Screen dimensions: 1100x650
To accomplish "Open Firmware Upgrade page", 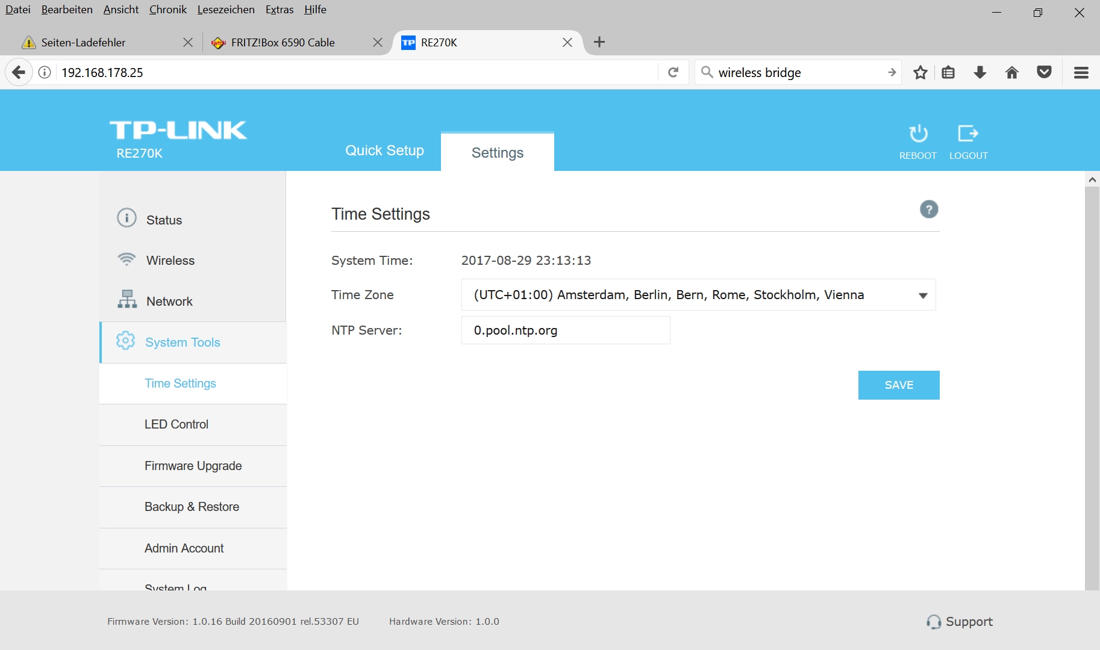I will coord(193,466).
